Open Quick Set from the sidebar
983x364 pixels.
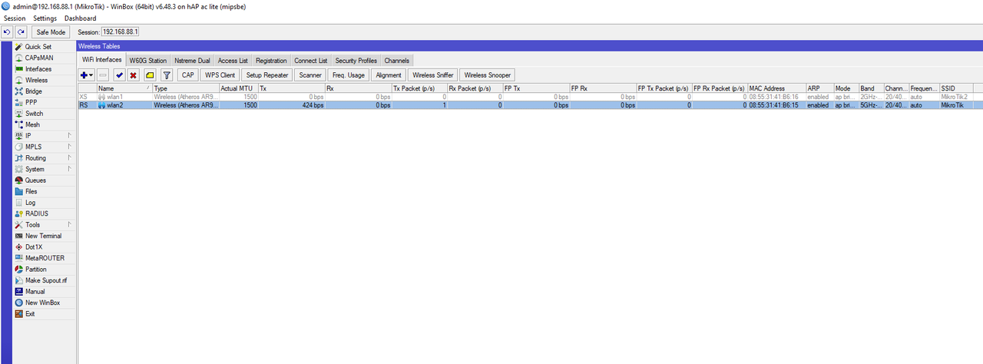[38, 47]
